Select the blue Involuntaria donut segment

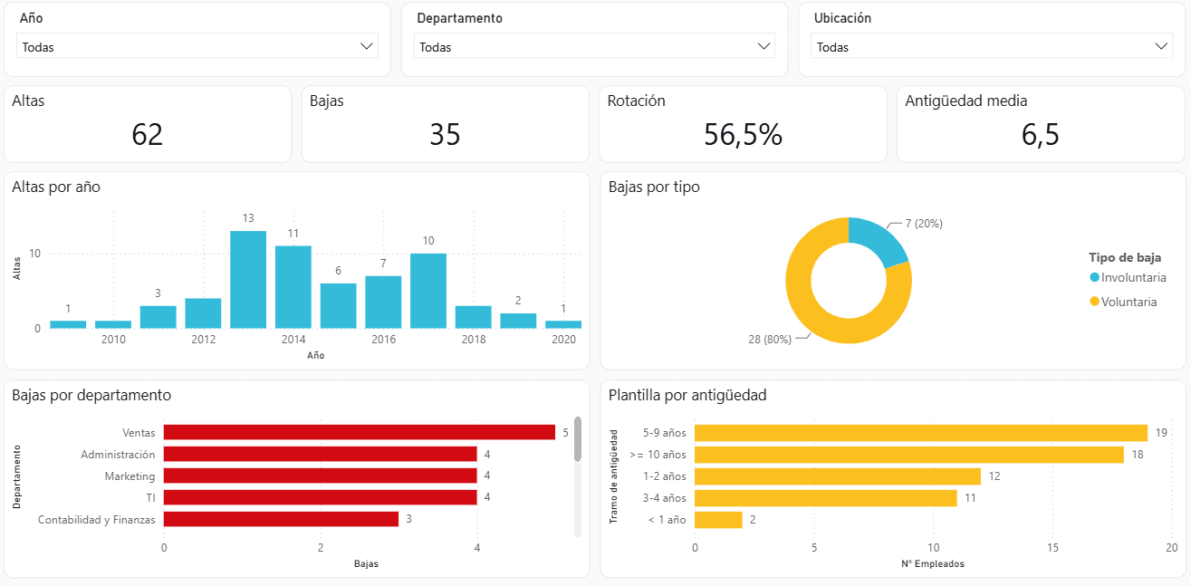[879, 236]
